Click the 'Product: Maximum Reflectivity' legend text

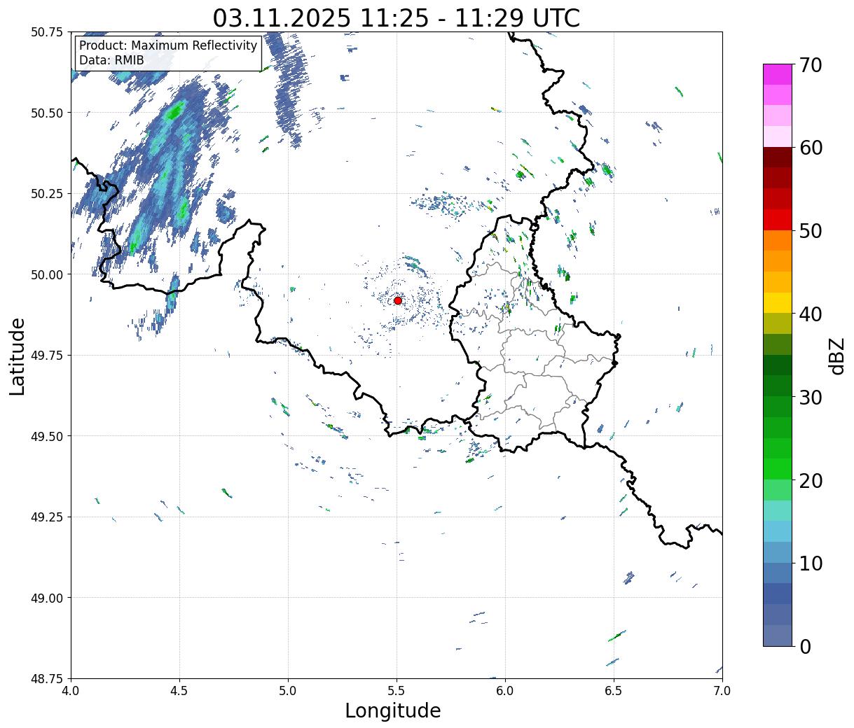(168, 45)
